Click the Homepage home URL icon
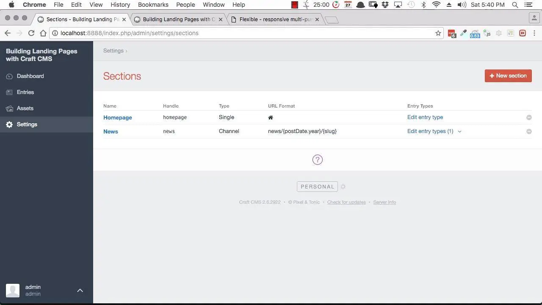The image size is (542, 305). (271, 117)
